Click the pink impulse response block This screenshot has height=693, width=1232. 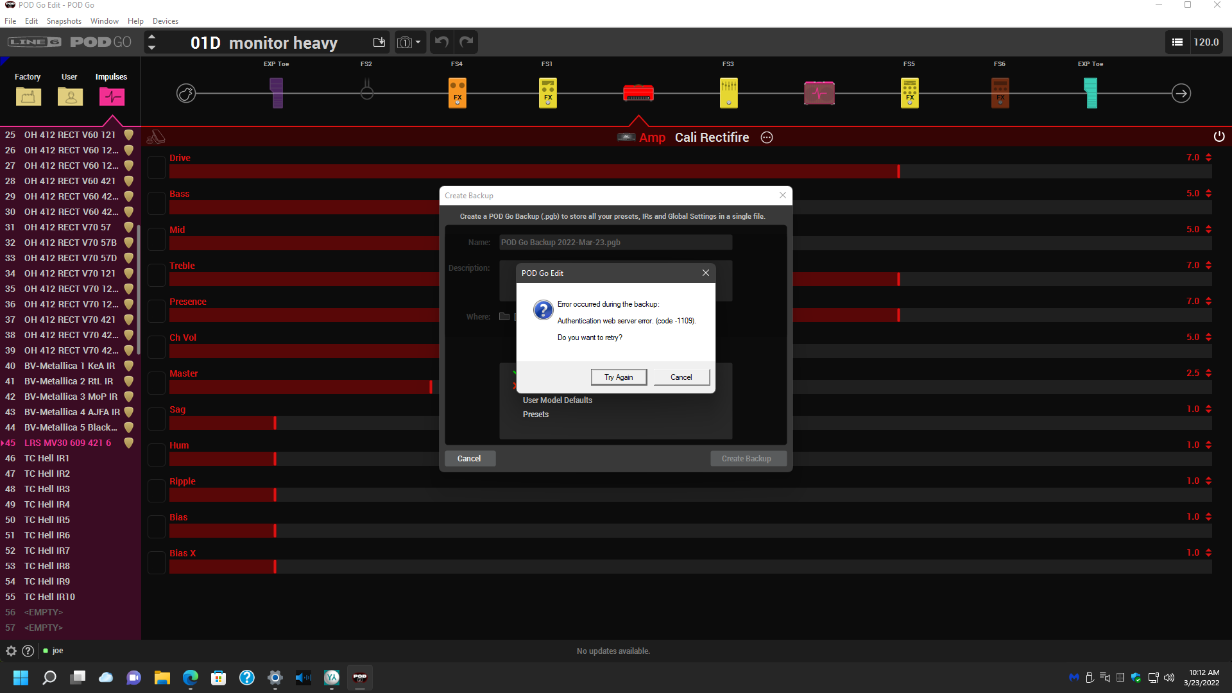pyautogui.click(x=819, y=94)
